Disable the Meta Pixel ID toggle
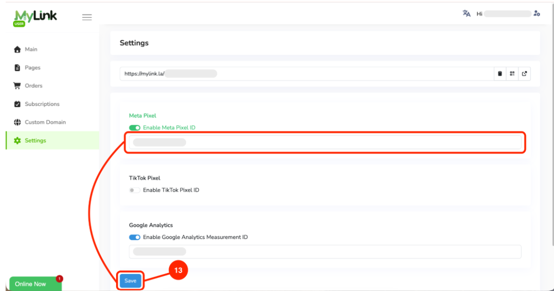 click(135, 128)
